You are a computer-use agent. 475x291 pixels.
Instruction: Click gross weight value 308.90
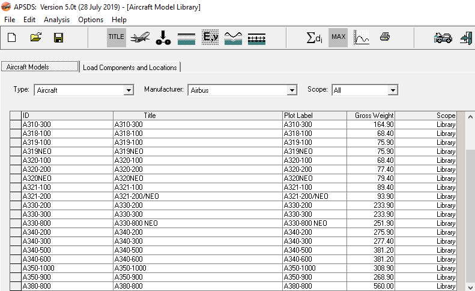371,268
